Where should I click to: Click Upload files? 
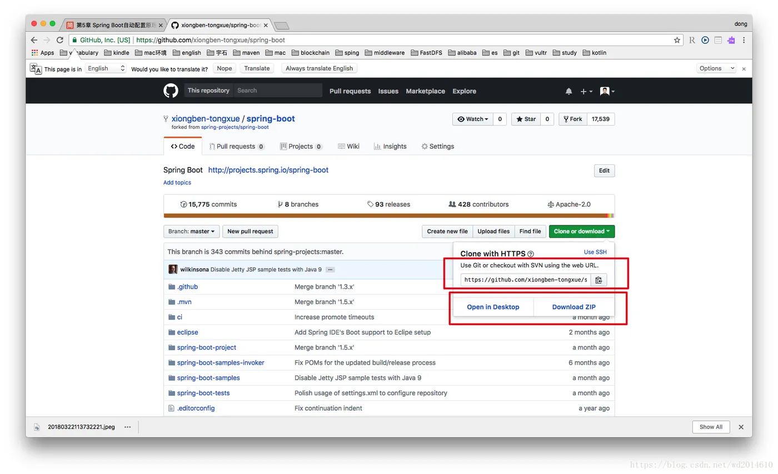coord(493,231)
